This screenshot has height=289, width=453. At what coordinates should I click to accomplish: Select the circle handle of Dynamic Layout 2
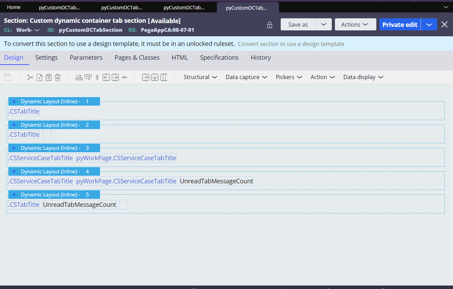tap(14, 125)
